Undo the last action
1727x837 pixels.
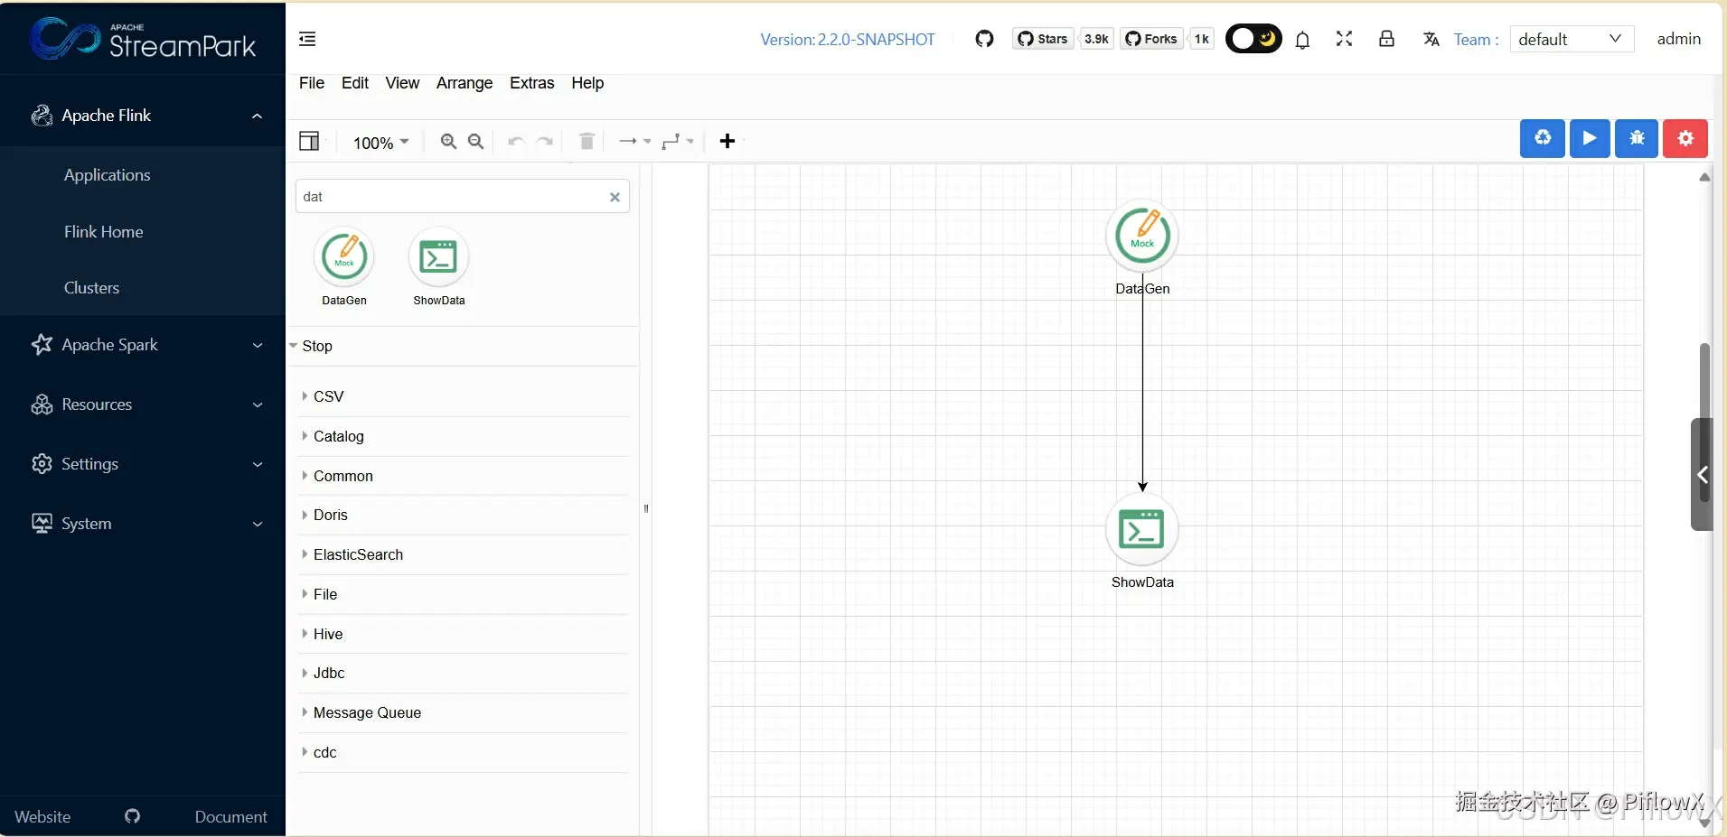516,142
